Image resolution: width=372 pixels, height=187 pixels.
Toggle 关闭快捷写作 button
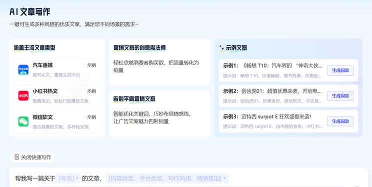pyautogui.click(x=32, y=157)
